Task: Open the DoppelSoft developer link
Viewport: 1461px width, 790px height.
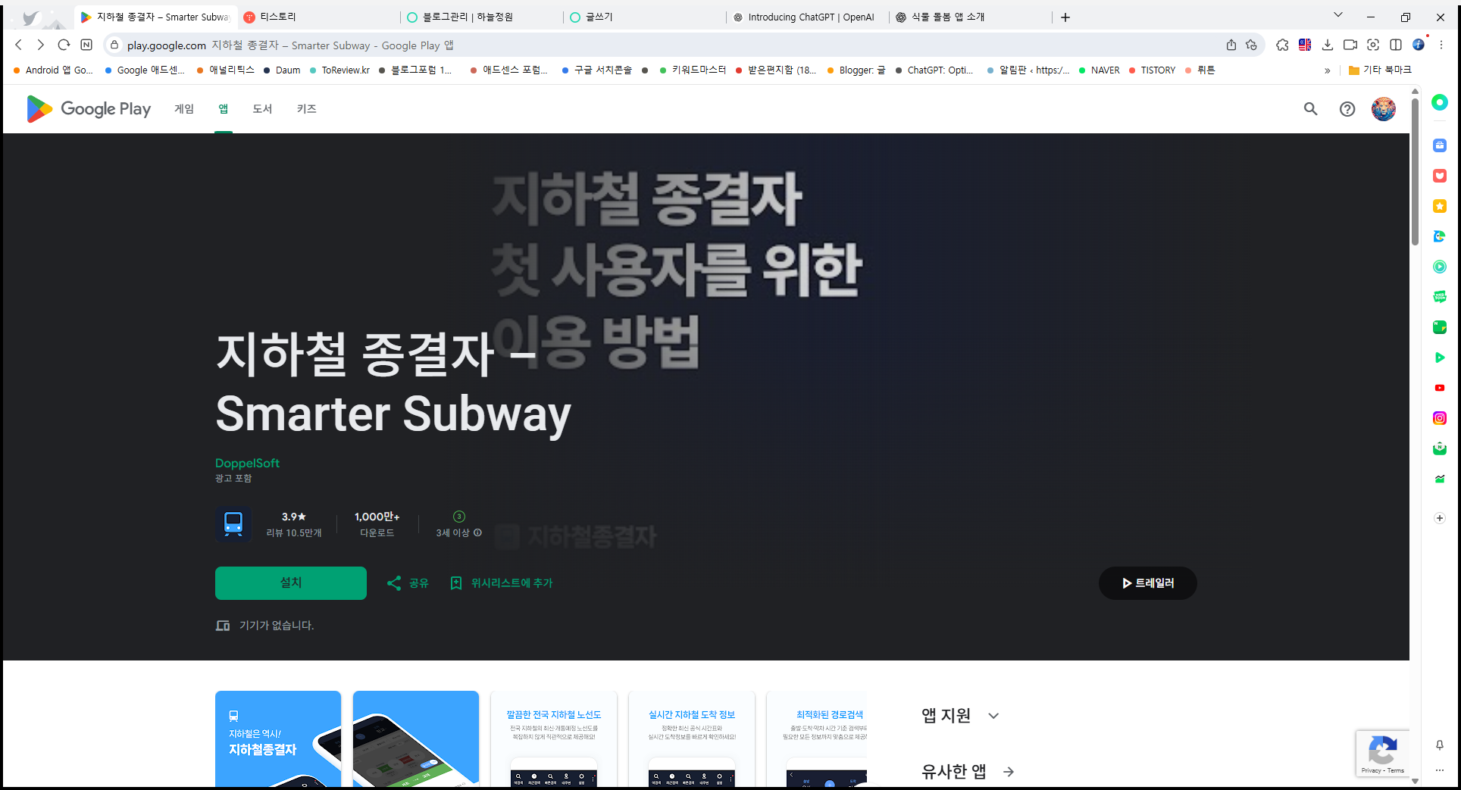Action: (x=247, y=463)
